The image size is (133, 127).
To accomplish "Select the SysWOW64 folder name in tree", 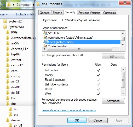I will (x=16, y=27).
